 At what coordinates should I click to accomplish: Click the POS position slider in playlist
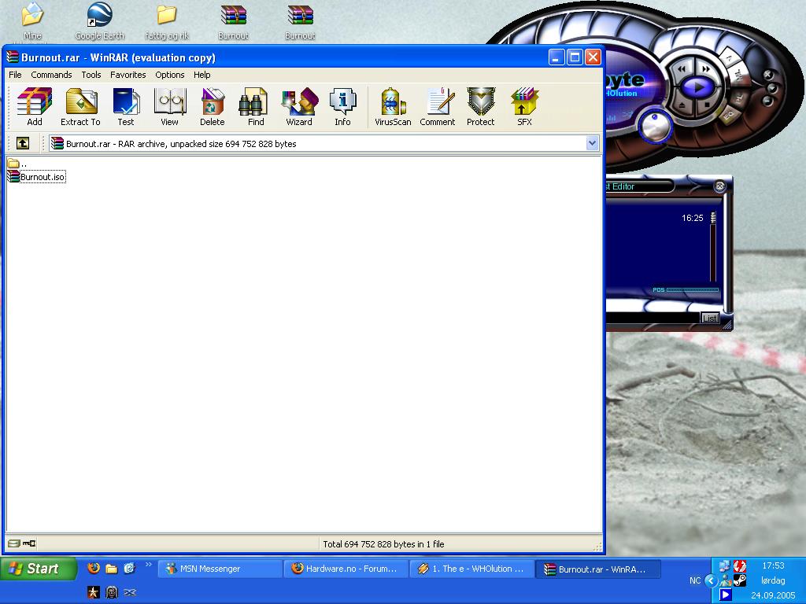coord(692,290)
